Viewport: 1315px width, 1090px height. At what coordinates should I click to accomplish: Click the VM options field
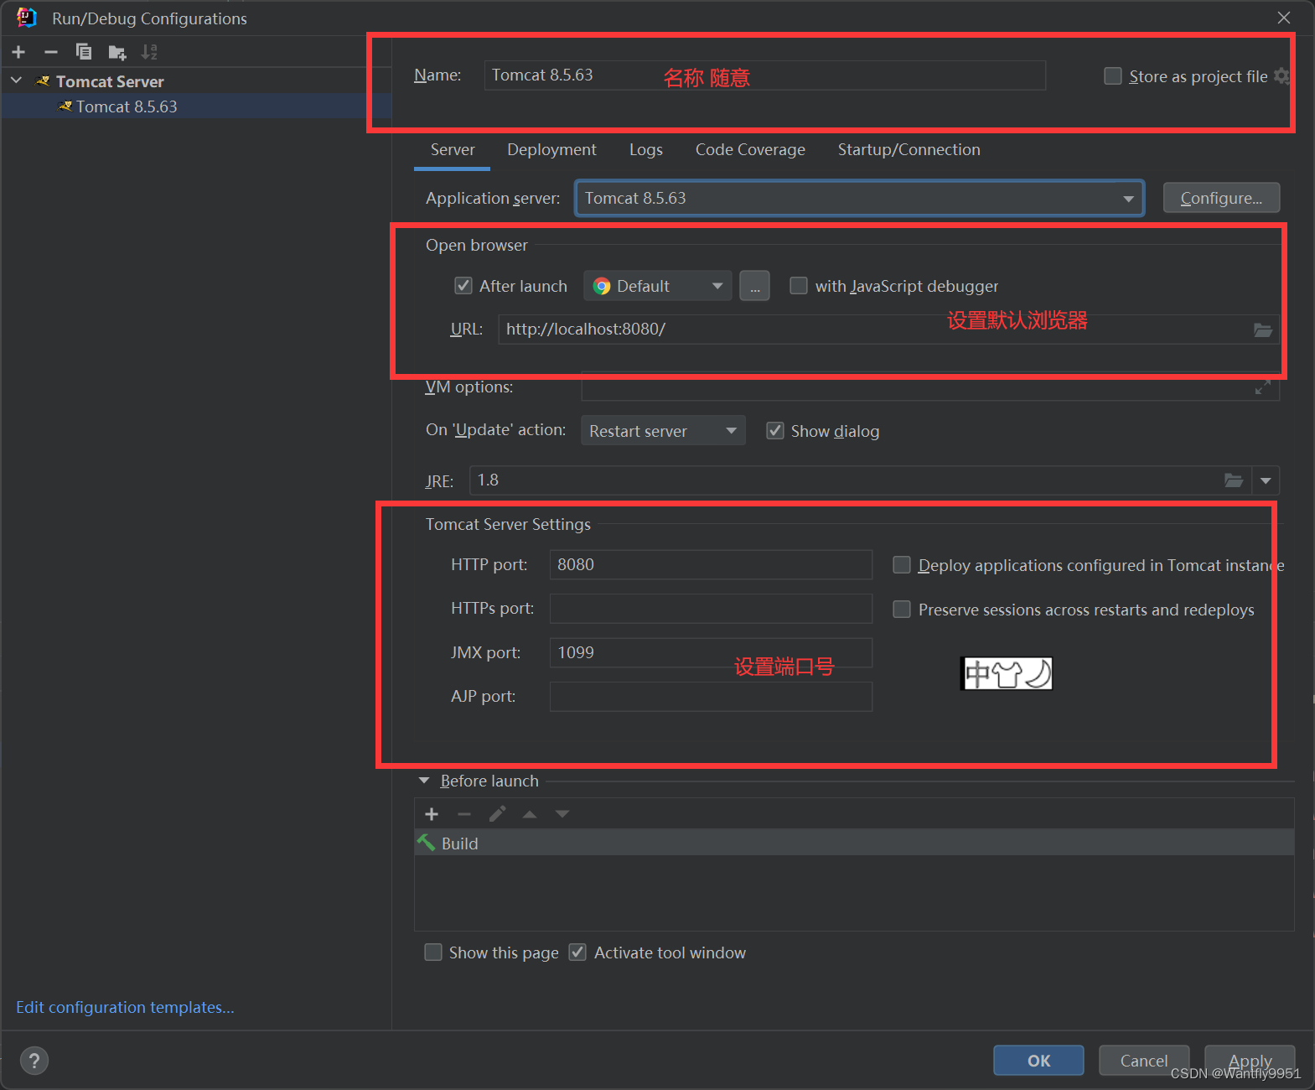point(930,387)
